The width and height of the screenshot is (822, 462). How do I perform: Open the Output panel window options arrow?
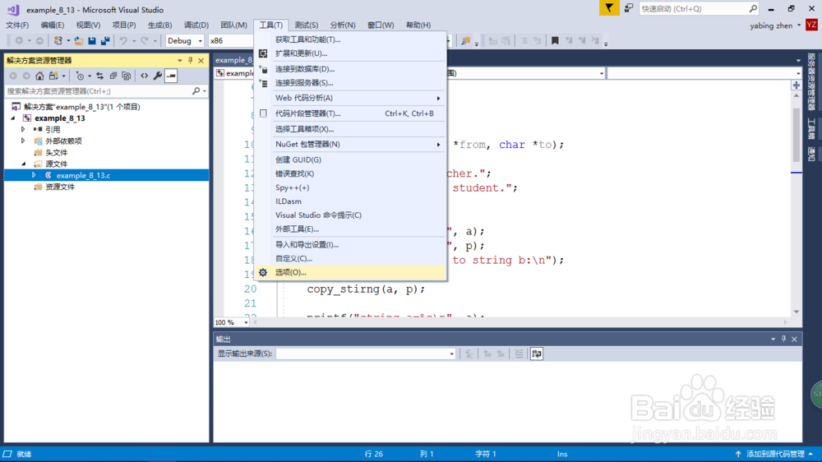pyautogui.click(x=773, y=340)
